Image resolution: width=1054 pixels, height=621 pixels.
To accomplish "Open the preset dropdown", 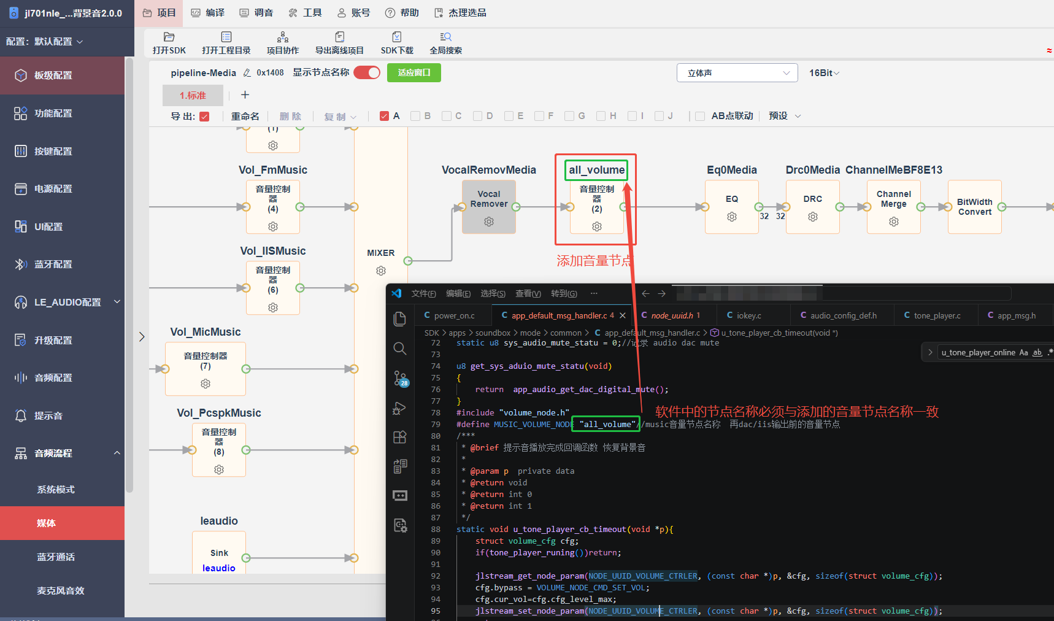I will coord(785,116).
